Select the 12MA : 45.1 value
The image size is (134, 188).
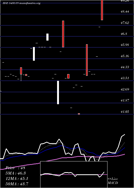click(17, 179)
